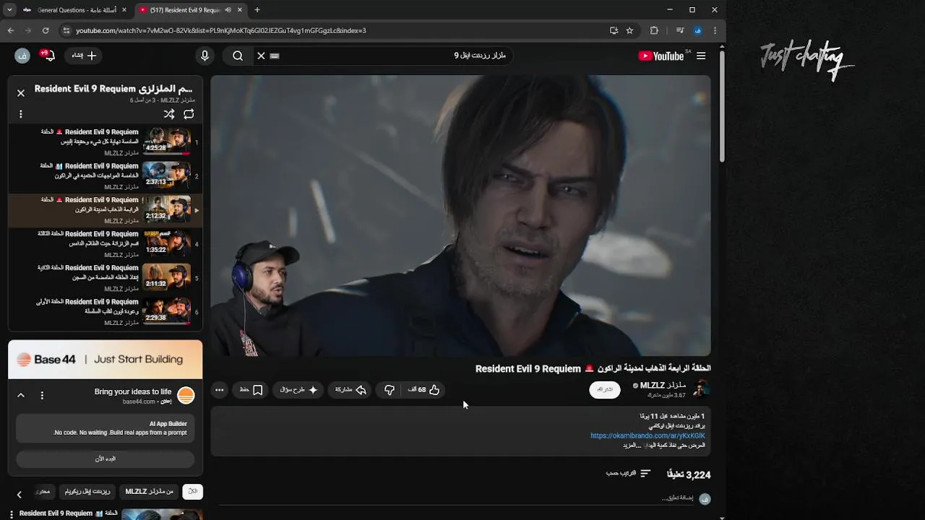This screenshot has width=925, height=520.
Task: Toggle playlist shuffle
Action: 169,114
